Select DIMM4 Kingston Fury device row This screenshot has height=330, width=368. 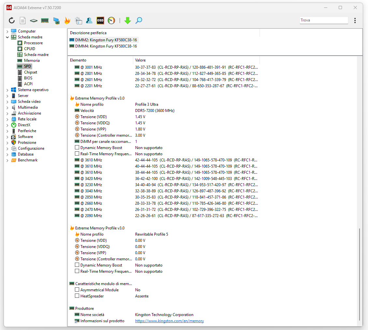tap(103, 46)
